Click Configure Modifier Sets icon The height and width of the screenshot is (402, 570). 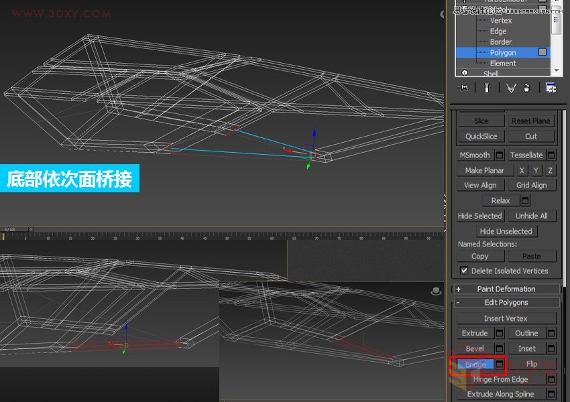pos(551,88)
